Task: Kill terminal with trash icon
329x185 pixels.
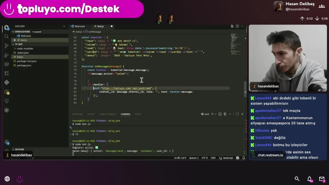Action: click(x=225, y=114)
